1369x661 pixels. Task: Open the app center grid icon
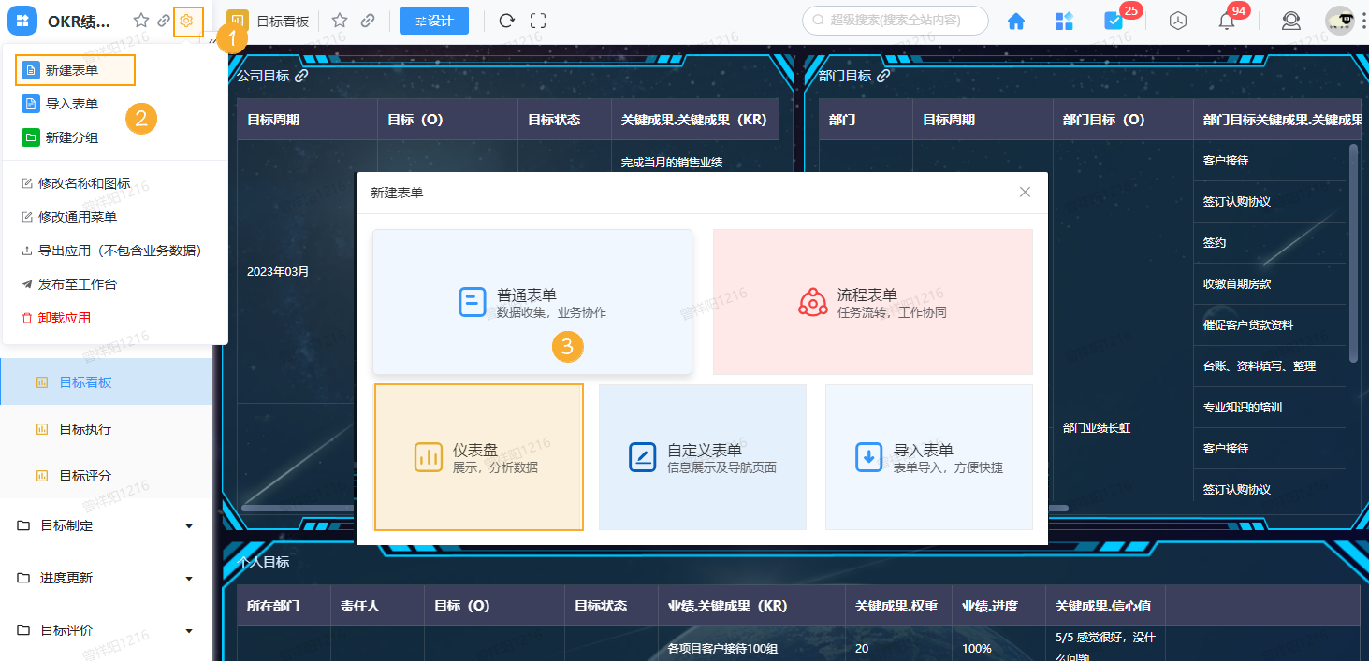[1064, 19]
